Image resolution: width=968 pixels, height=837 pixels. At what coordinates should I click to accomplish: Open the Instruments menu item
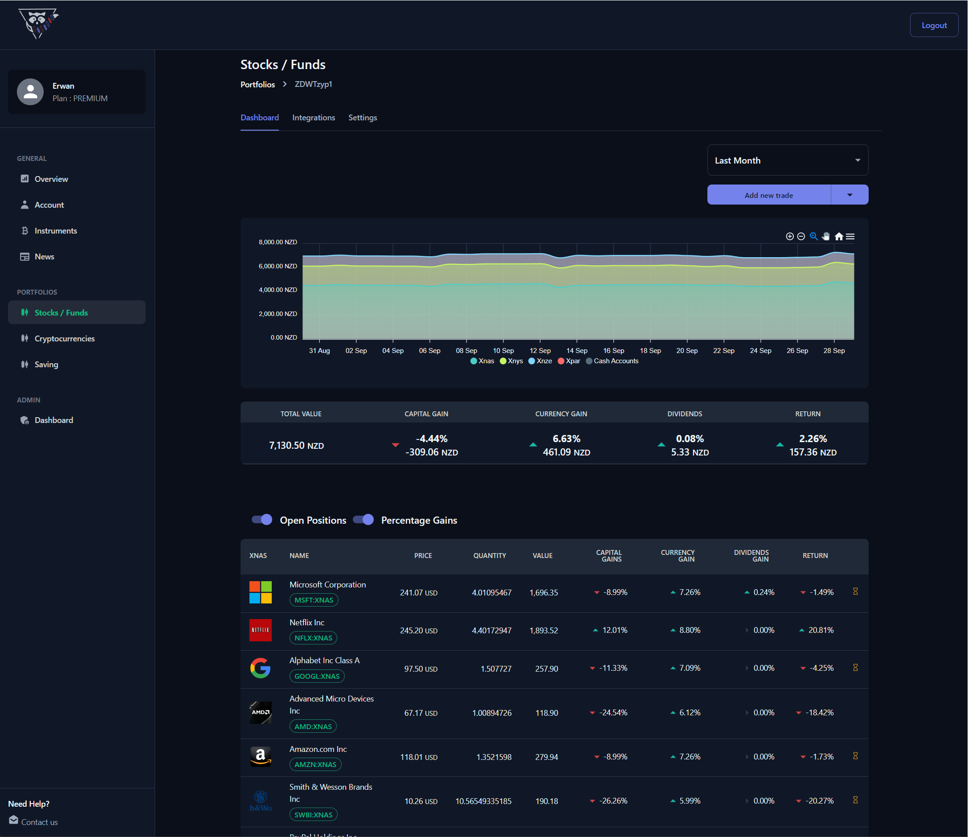(77, 231)
